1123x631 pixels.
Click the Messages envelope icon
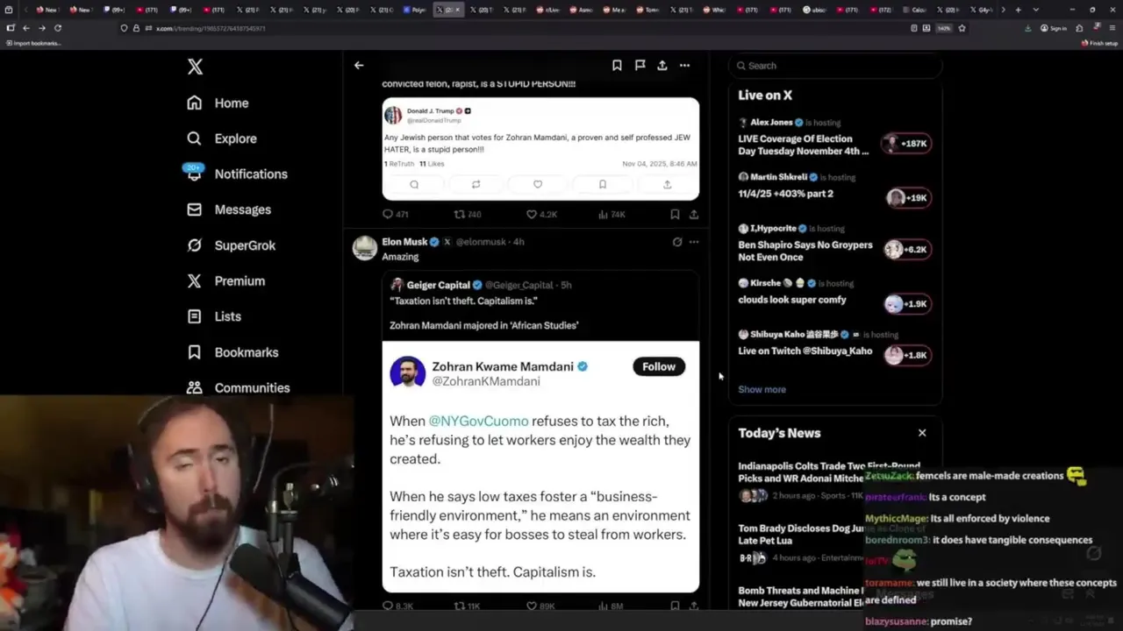point(195,209)
